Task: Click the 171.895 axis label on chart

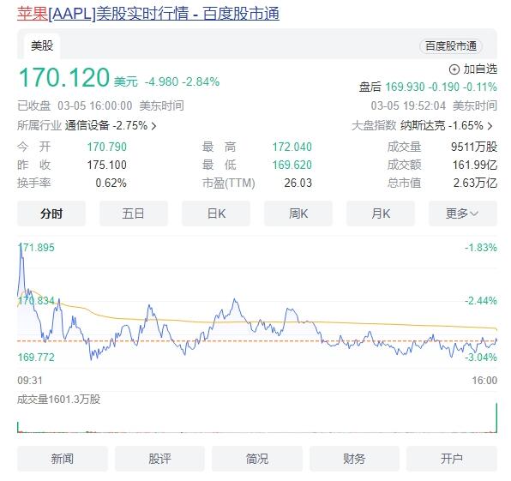Action: (x=36, y=248)
